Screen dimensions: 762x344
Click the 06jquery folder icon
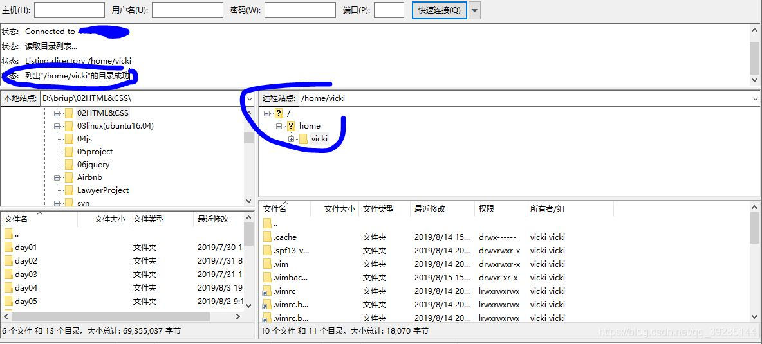69,165
